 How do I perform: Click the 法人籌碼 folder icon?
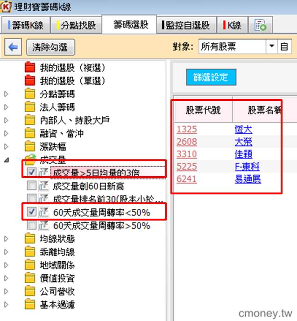tap(30, 107)
